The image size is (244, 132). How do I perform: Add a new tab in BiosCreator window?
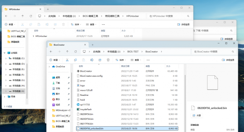93,45
